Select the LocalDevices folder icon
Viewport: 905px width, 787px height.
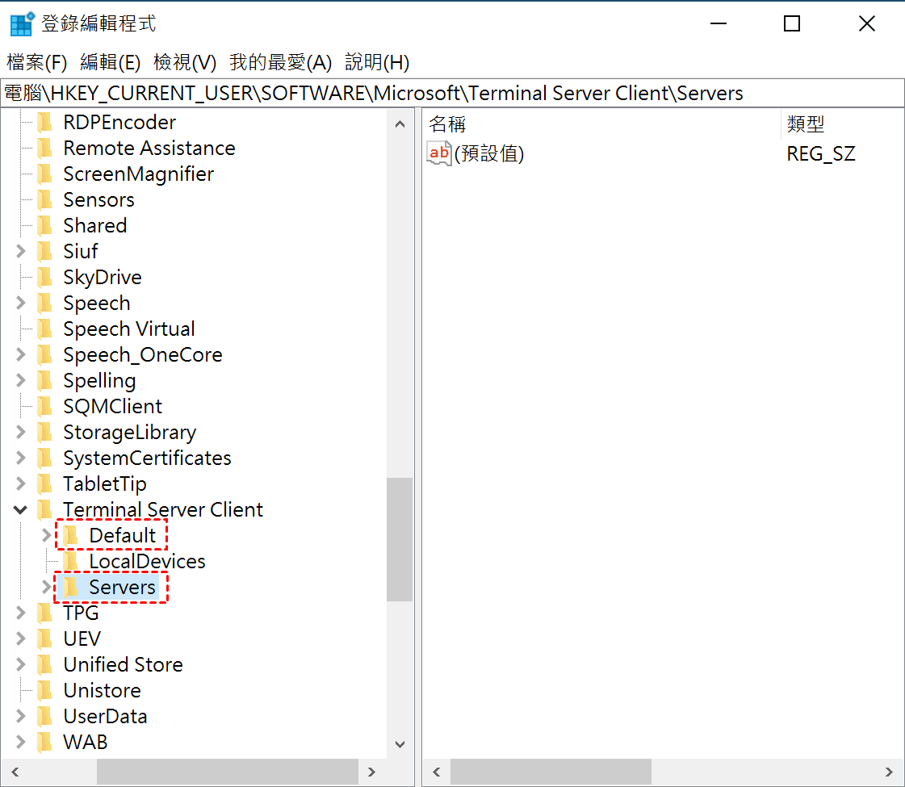(x=70, y=562)
